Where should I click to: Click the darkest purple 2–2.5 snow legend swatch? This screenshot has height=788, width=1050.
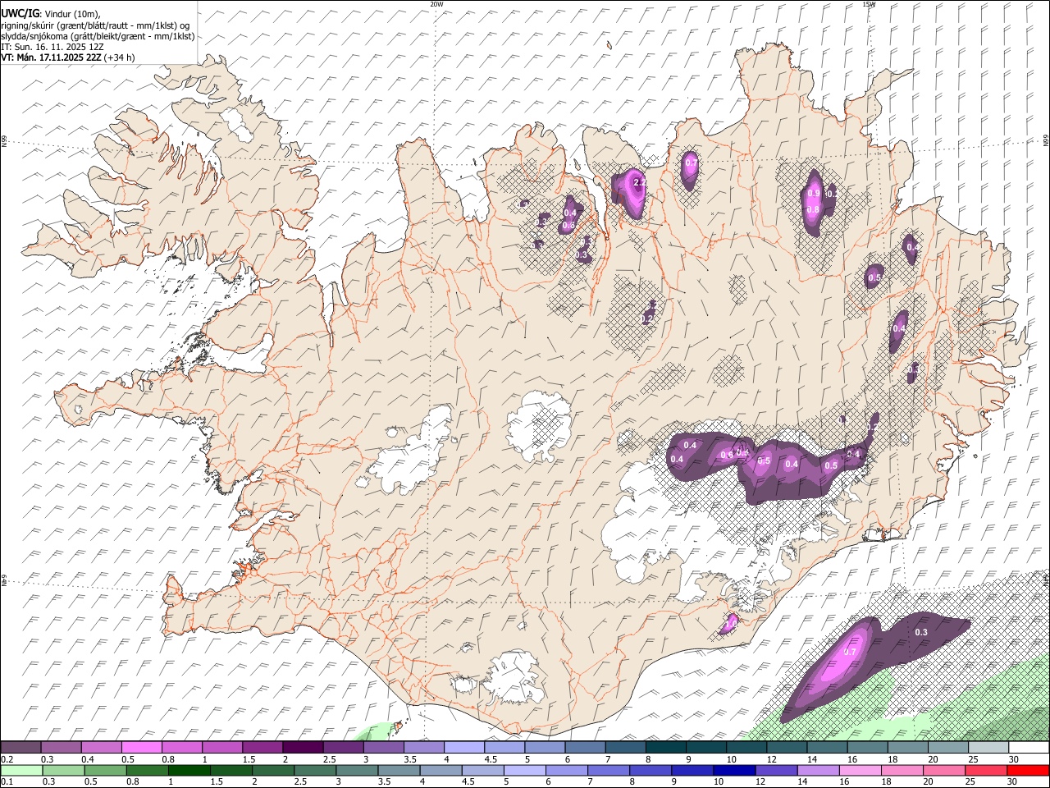tap(303, 748)
